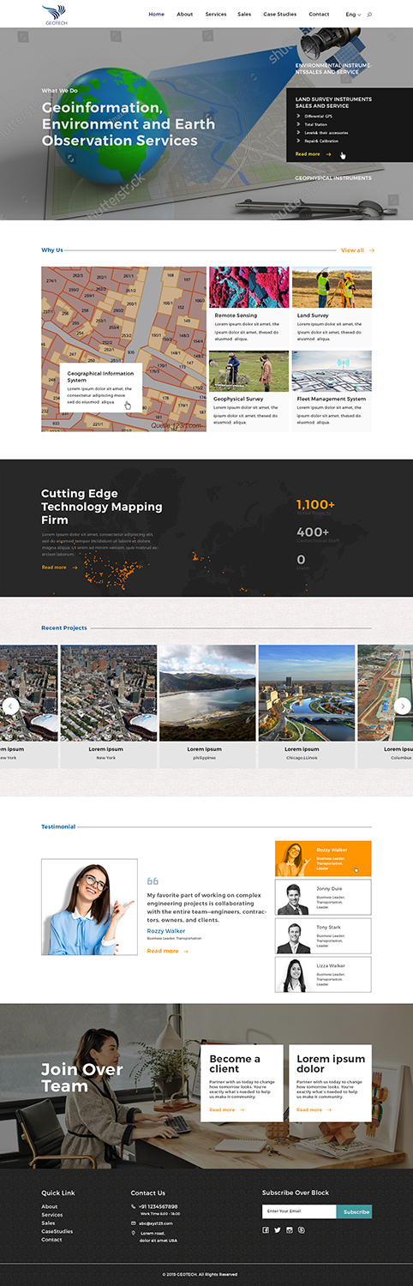Click the 1,100+ statistic number
Screen dimensions: 413x1286
point(316,505)
